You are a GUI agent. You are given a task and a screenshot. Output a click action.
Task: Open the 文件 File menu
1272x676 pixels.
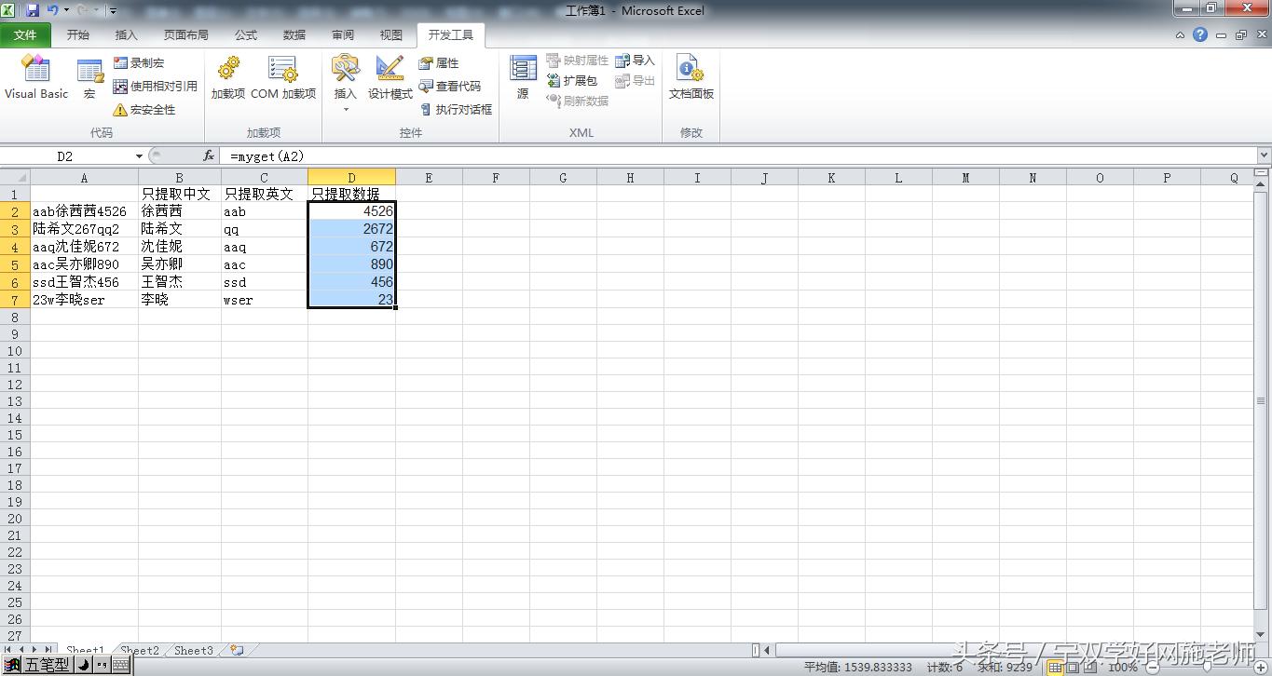click(25, 35)
